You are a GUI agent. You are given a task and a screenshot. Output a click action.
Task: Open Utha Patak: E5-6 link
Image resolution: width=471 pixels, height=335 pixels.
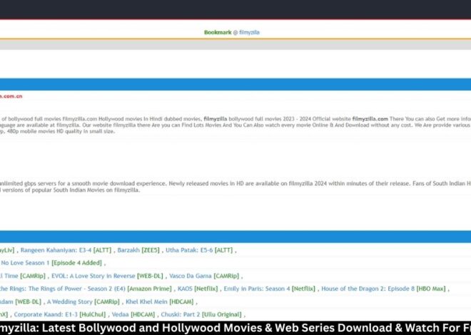pyautogui.click(x=189, y=250)
